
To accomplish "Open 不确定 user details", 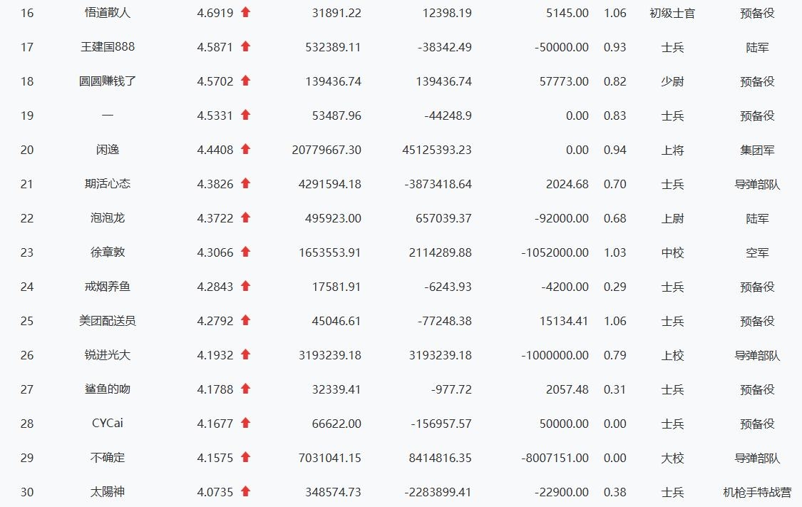I will [x=108, y=458].
